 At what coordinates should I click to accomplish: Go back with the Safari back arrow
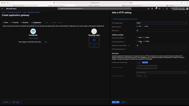coord(11,3)
